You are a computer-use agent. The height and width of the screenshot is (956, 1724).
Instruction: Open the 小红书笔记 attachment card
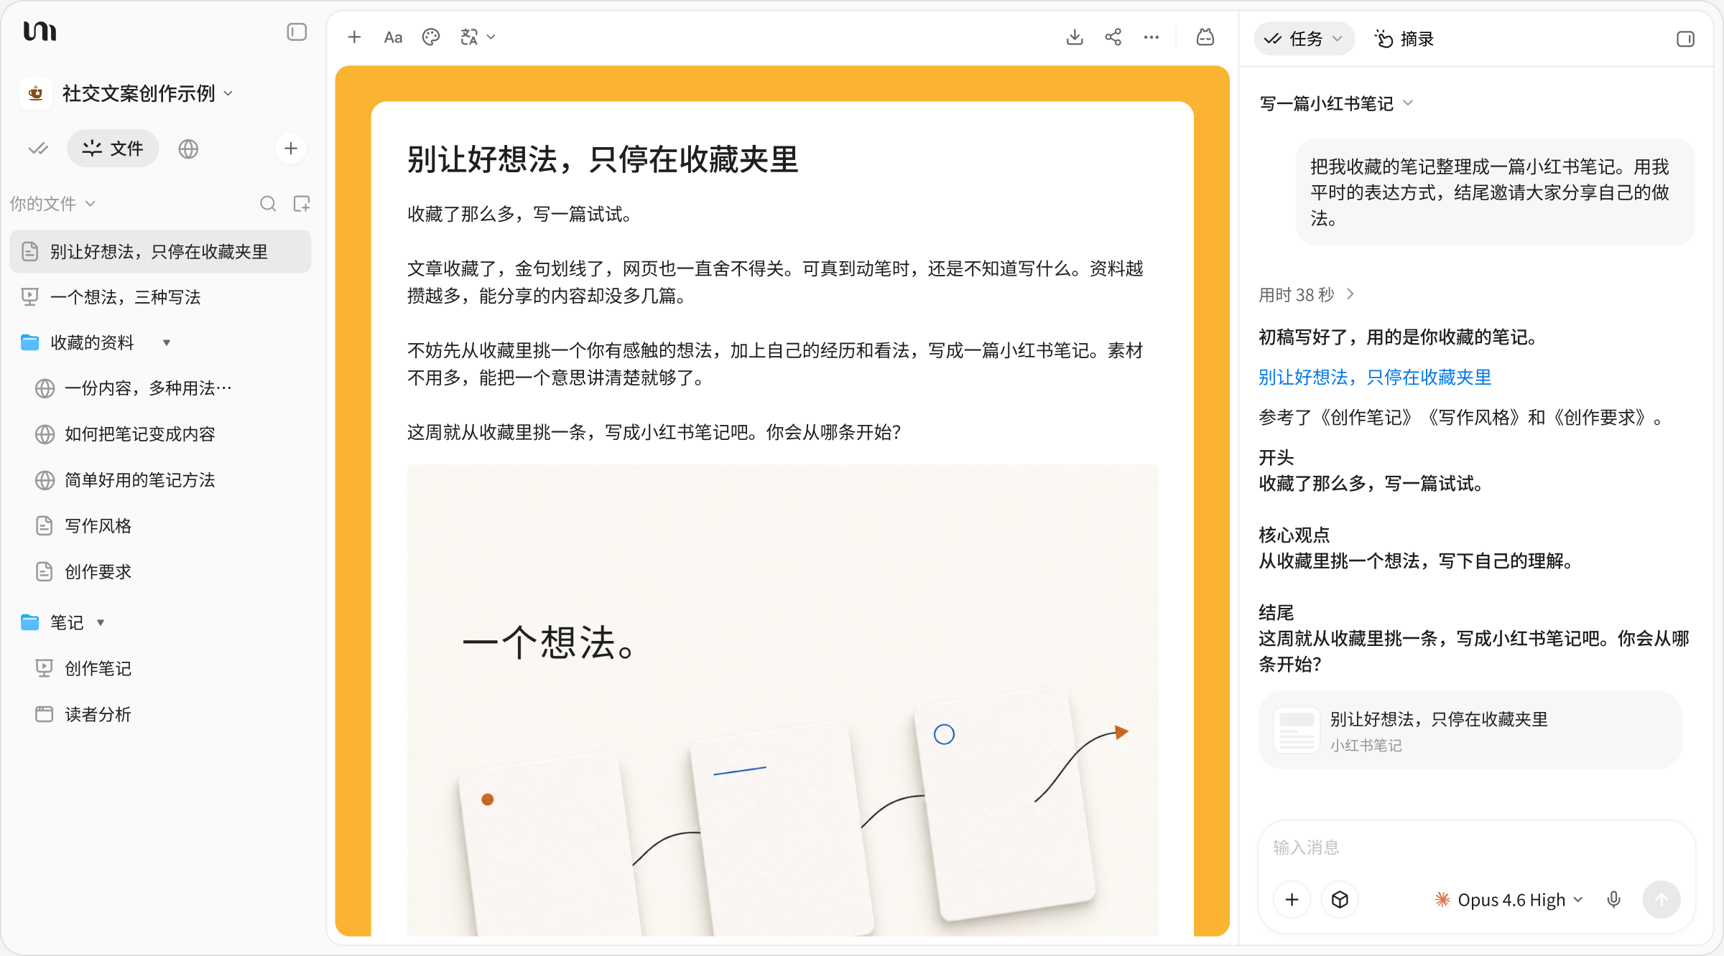click(1470, 730)
